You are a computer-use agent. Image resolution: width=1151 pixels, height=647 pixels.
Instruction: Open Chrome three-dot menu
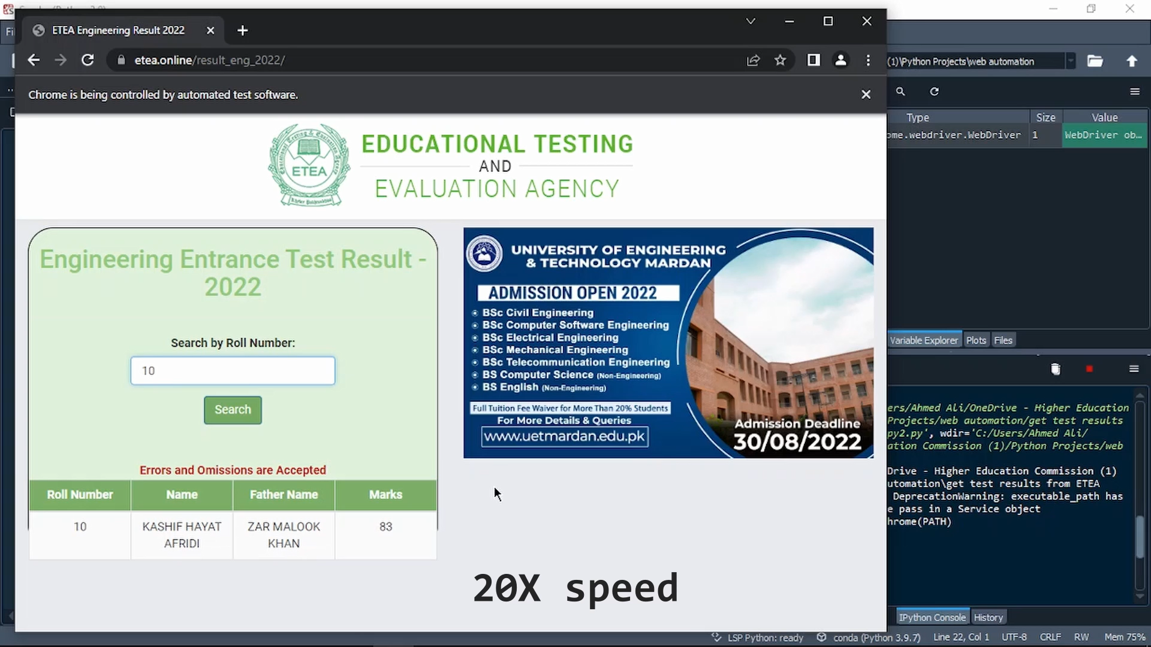[x=868, y=60]
